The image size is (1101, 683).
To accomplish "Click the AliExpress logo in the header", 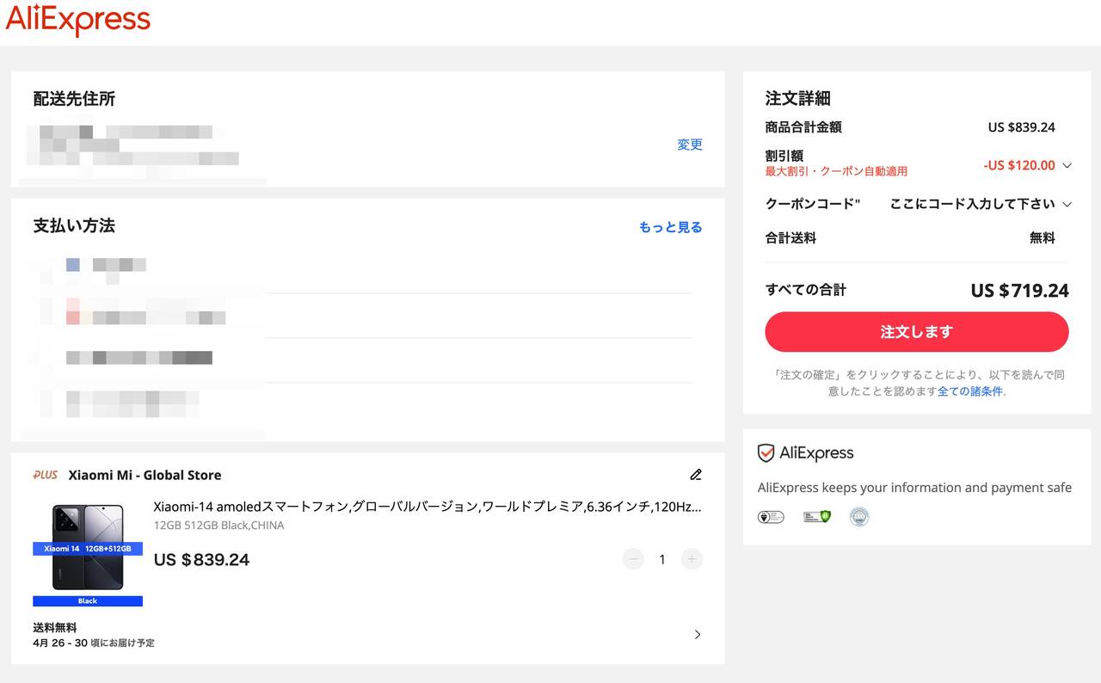I will [x=78, y=21].
